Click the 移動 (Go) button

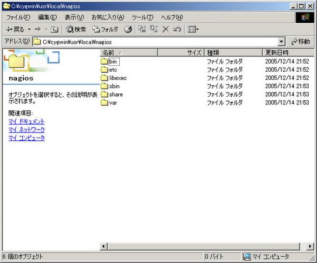click(x=301, y=42)
